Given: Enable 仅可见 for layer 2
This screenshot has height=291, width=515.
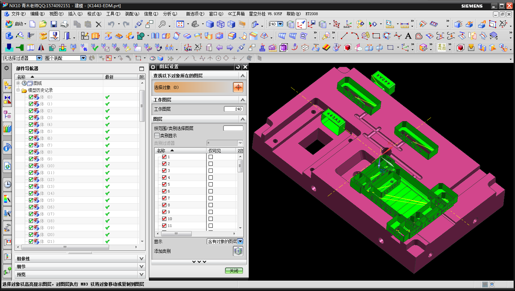Looking at the screenshot, I should (x=211, y=164).
